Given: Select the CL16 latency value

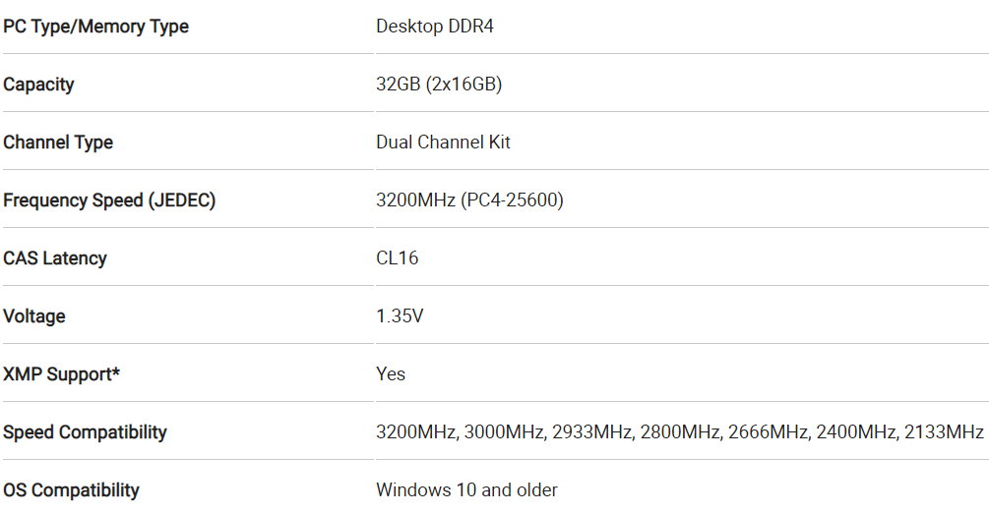Looking at the screenshot, I should [398, 258].
